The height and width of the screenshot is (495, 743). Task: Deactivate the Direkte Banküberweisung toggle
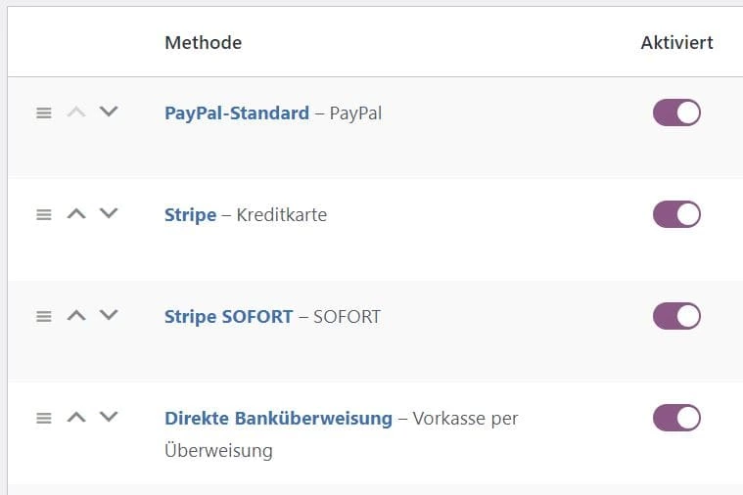click(x=676, y=418)
